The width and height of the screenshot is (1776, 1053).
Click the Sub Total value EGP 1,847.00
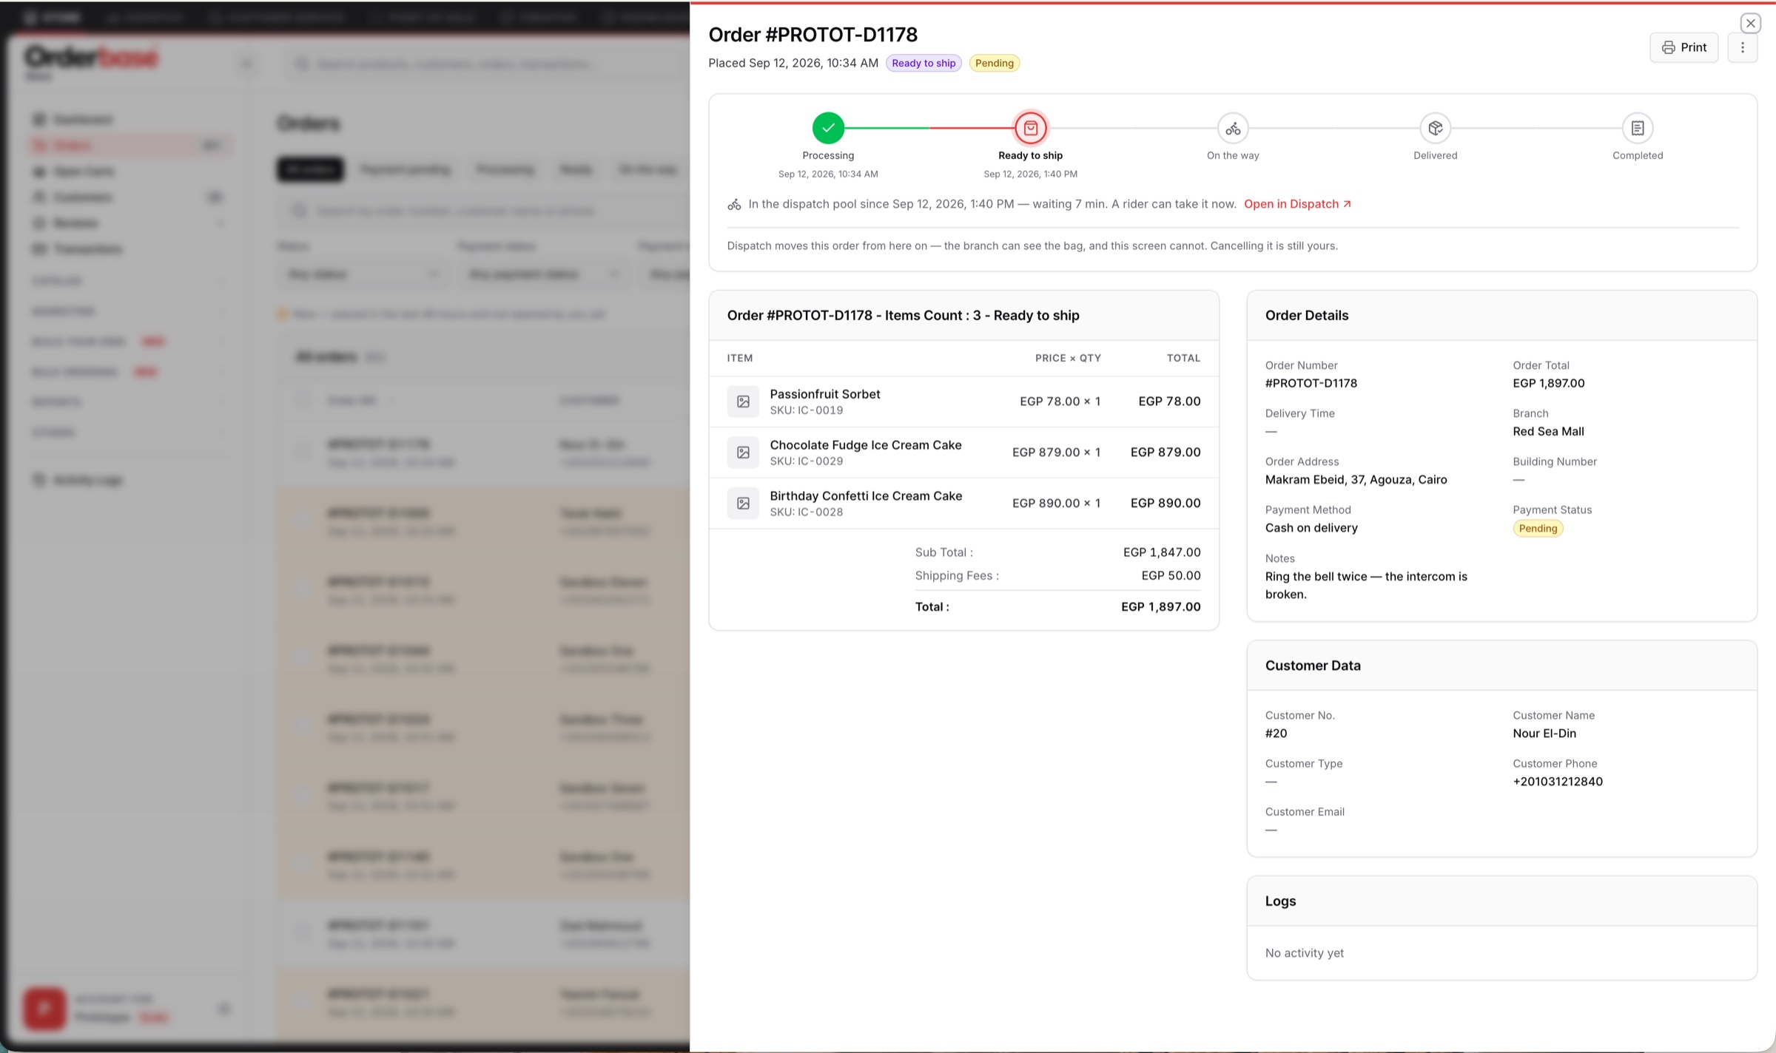tap(1162, 552)
